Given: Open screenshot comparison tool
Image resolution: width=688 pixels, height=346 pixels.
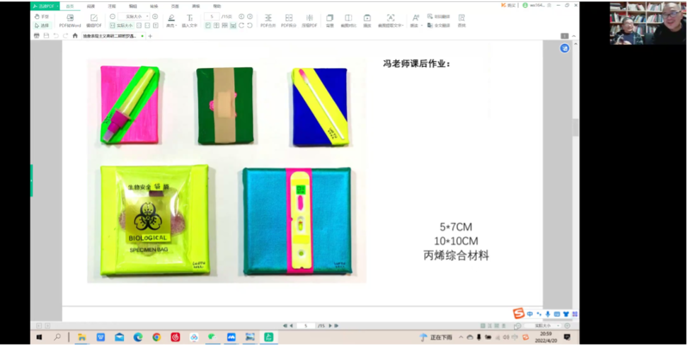Looking at the screenshot, I should point(348,21).
